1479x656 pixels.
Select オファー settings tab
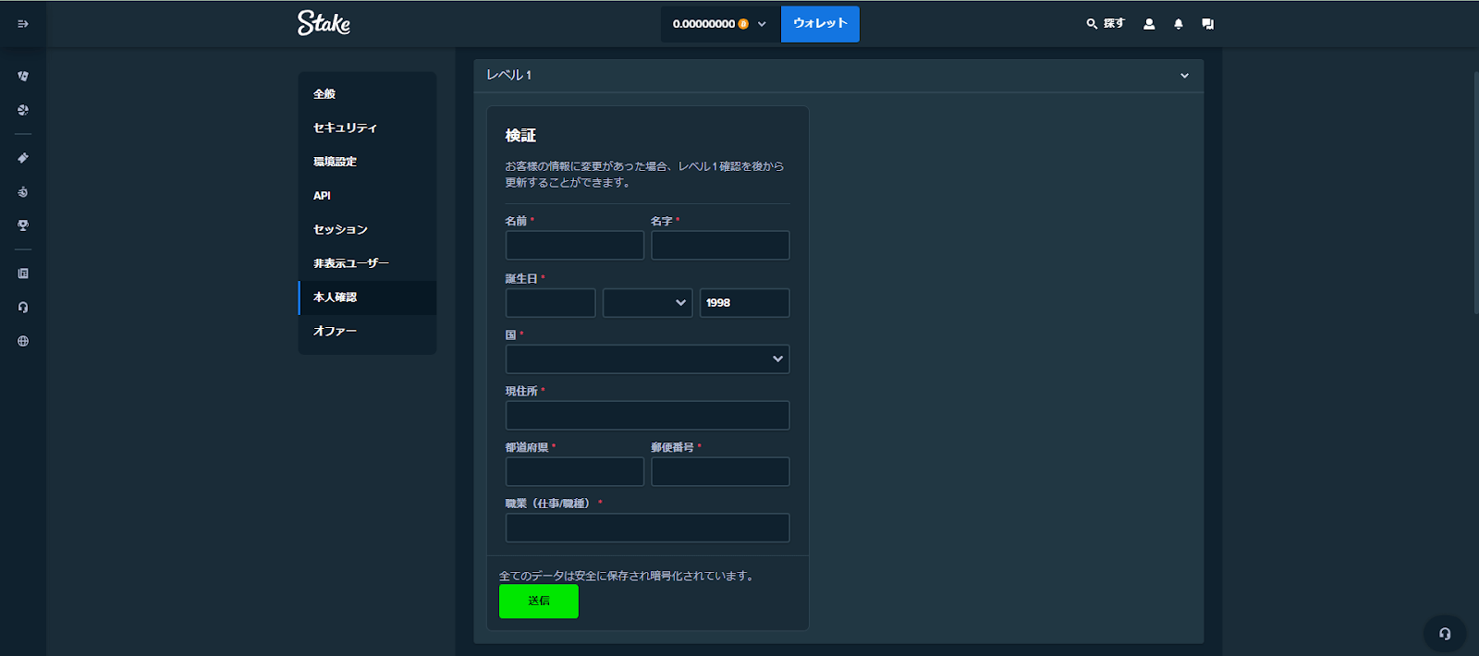[367, 331]
